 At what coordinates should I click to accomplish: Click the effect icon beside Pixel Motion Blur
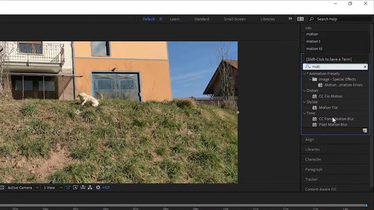[x=314, y=124]
